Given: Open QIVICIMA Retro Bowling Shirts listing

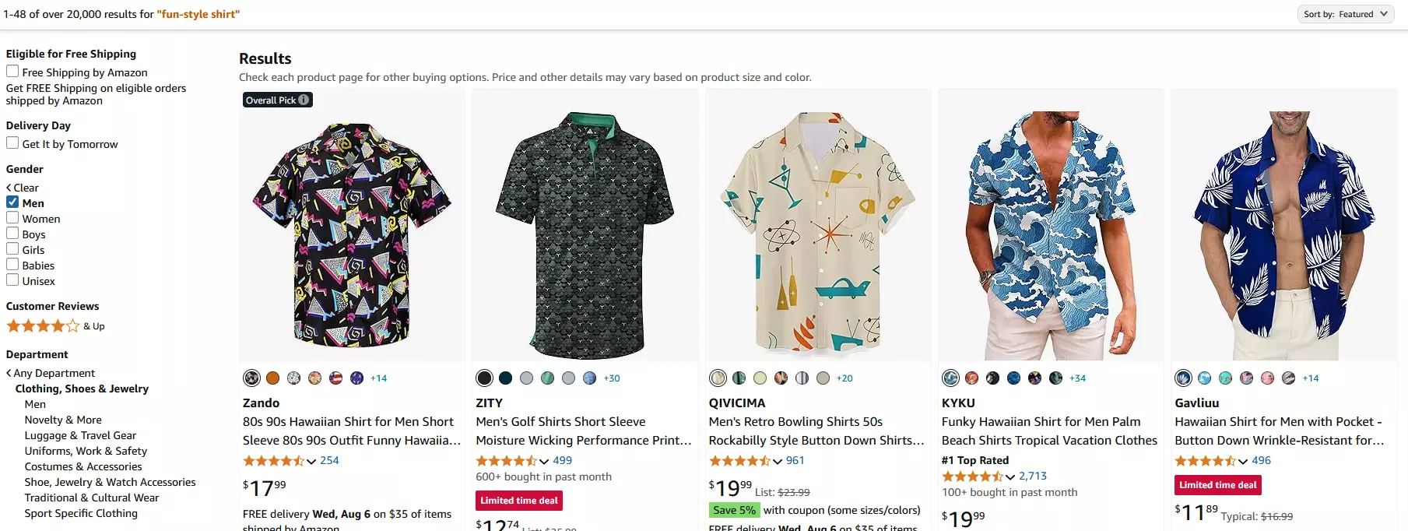Looking at the screenshot, I should tap(816, 431).
